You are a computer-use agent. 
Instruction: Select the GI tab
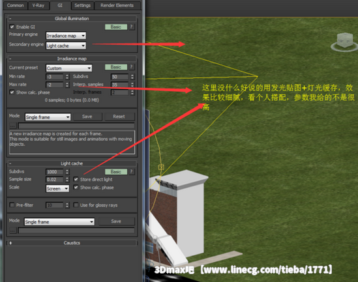click(60, 5)
